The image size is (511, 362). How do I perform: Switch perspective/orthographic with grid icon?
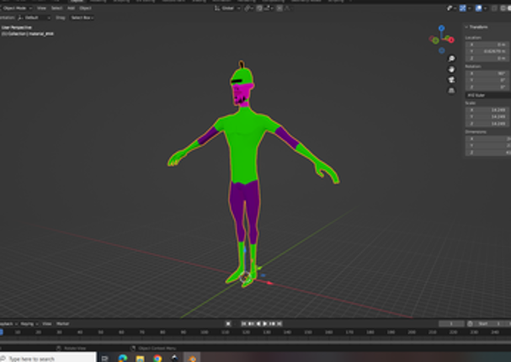coord(451,91)
